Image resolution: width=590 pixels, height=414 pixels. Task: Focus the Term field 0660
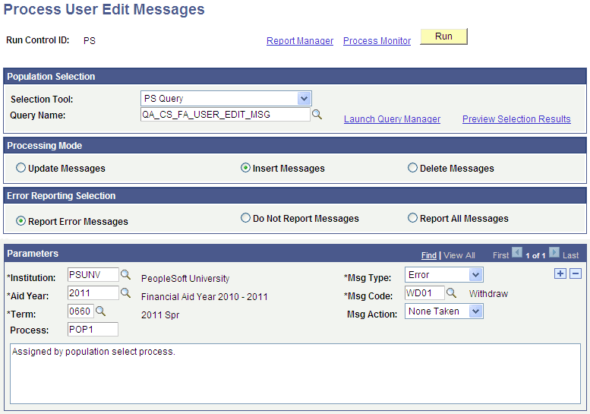pyautogui.click(x=80, y=311)
